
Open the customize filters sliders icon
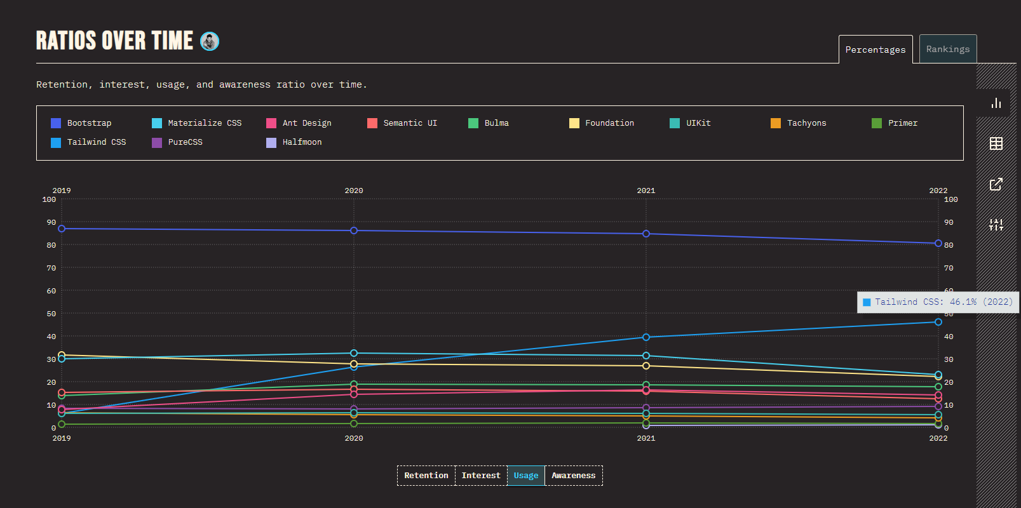(x=996, y=225)
